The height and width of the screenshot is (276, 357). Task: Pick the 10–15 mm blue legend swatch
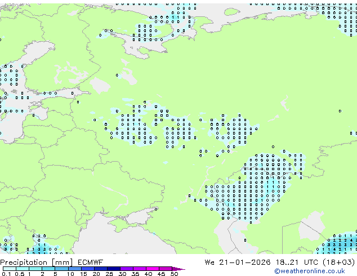tap(74, 269)
